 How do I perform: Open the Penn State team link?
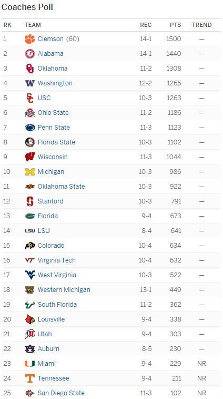coord(54,128)
